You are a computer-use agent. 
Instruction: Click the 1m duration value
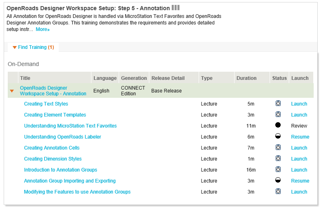click(x=251, y=159)
